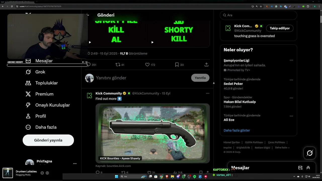322x181 pixels.
Task: Click the page vertical scrollbar
Action: pyautogui.click(x=321, y=19)
